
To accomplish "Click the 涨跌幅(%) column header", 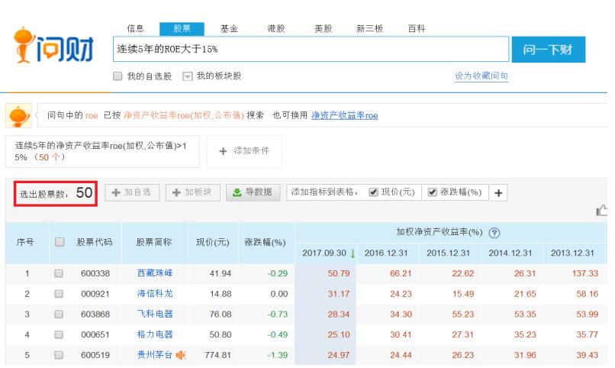I will tap(265, 243).
